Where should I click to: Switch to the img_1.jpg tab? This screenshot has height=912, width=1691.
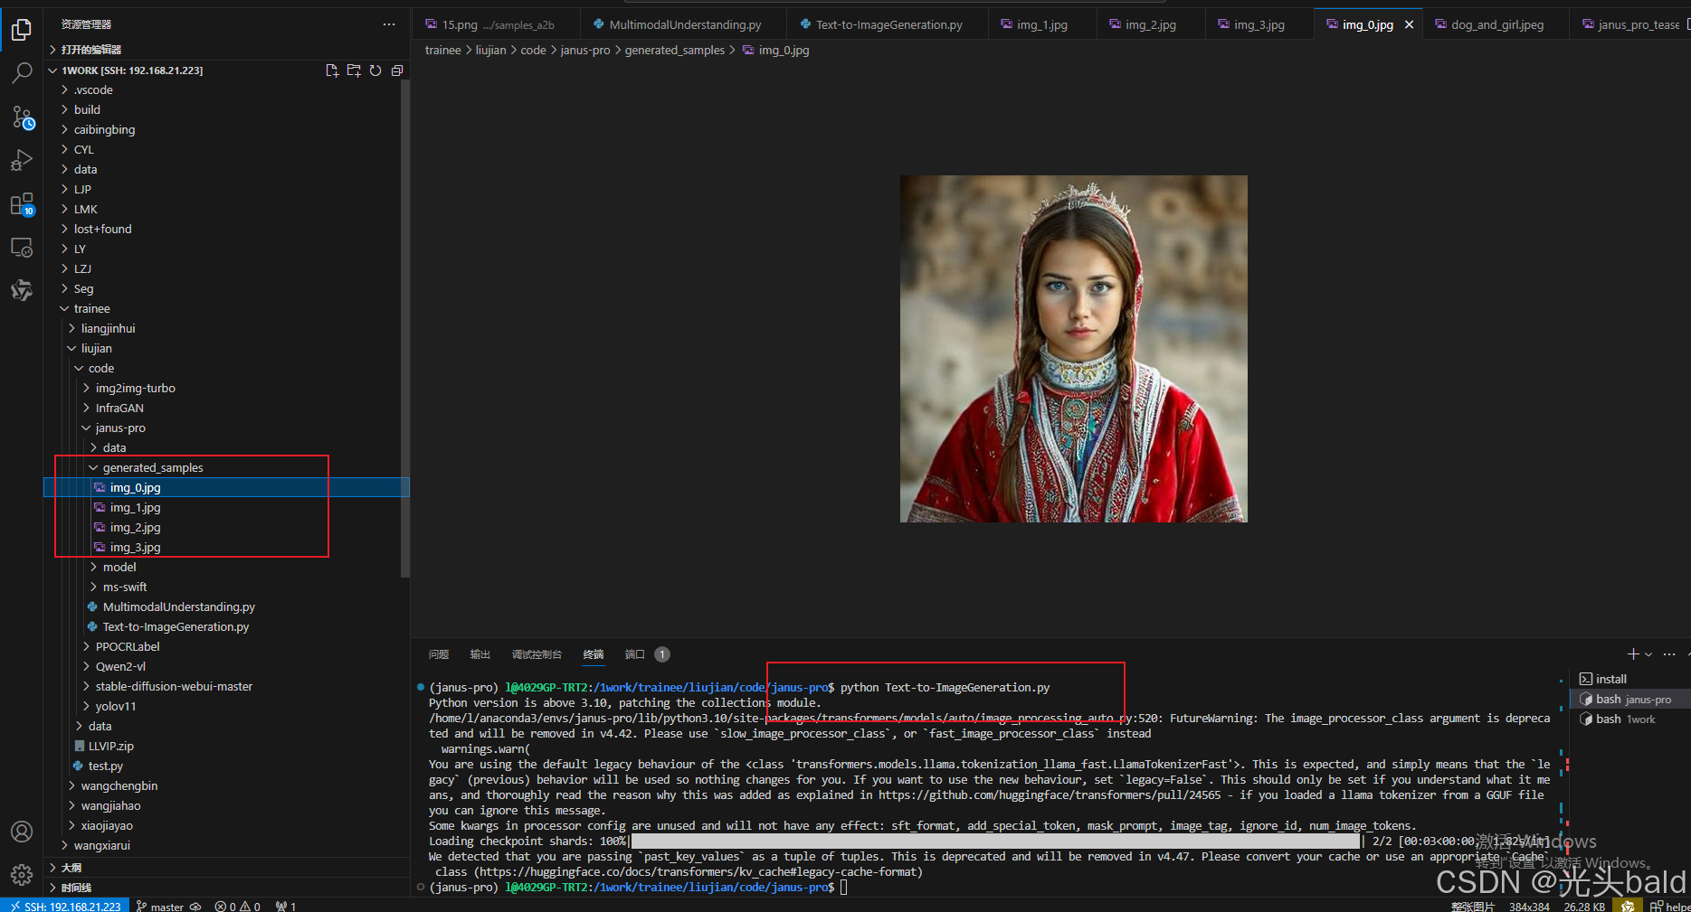1041,24
